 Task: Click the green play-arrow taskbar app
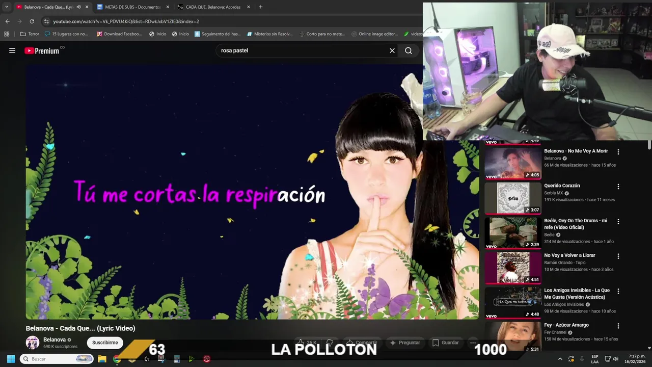(192, 359)
